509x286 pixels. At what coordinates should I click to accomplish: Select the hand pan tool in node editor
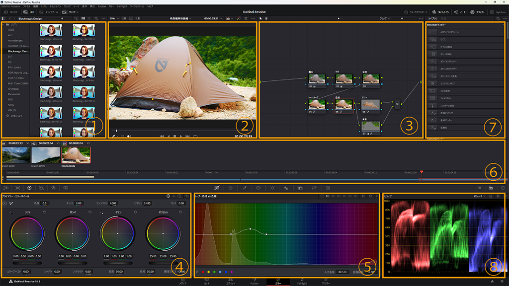(266, 18)
